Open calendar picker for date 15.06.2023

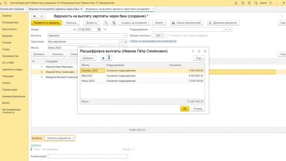[99, 30]
